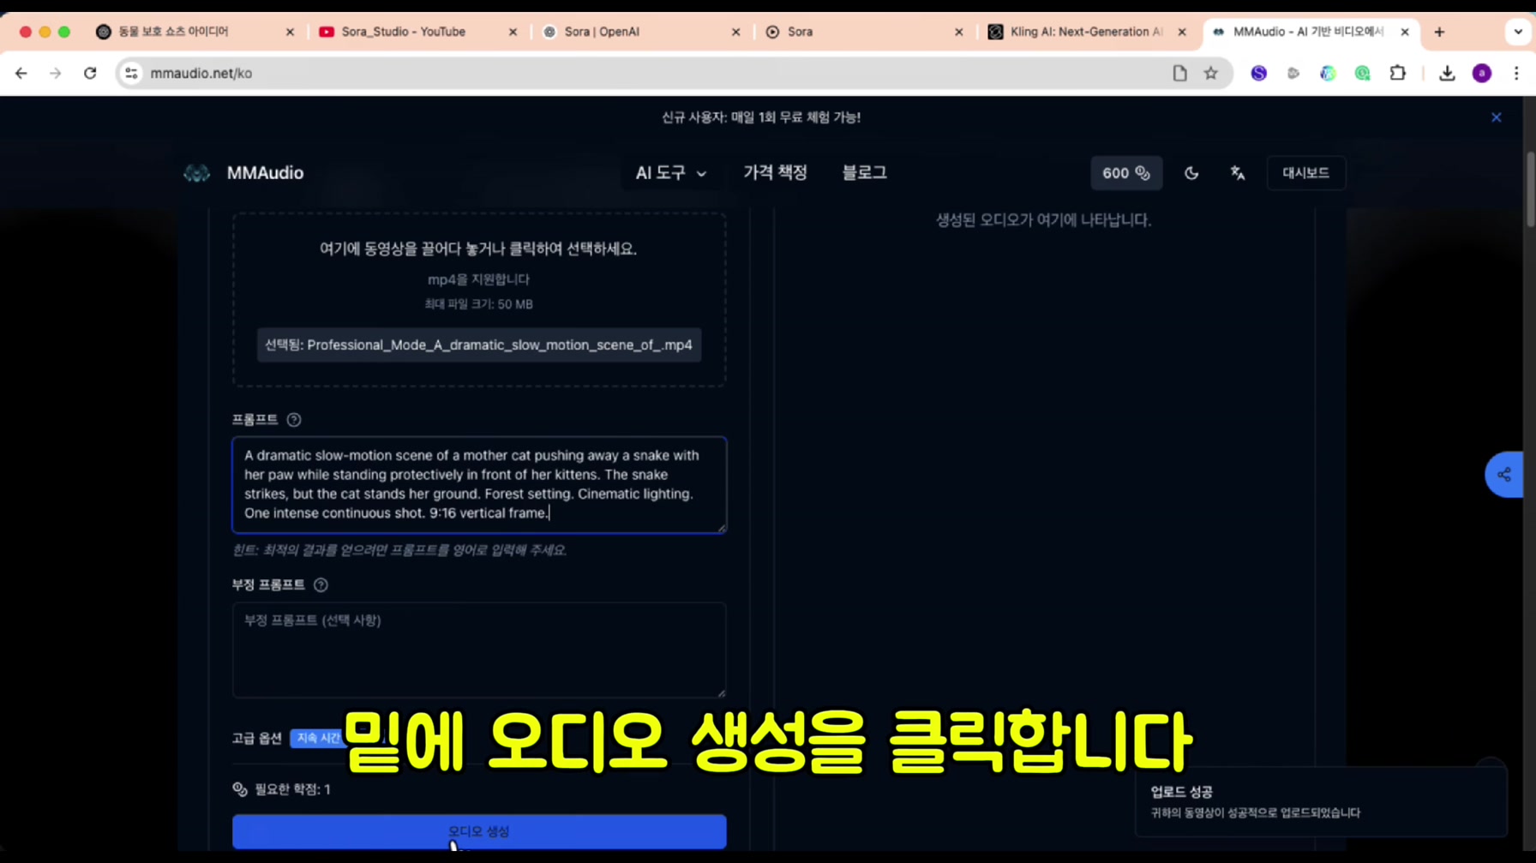1536x863 pixels.
Task: Click the 업로드 성공 notification toast
Action: (1321, 802)
